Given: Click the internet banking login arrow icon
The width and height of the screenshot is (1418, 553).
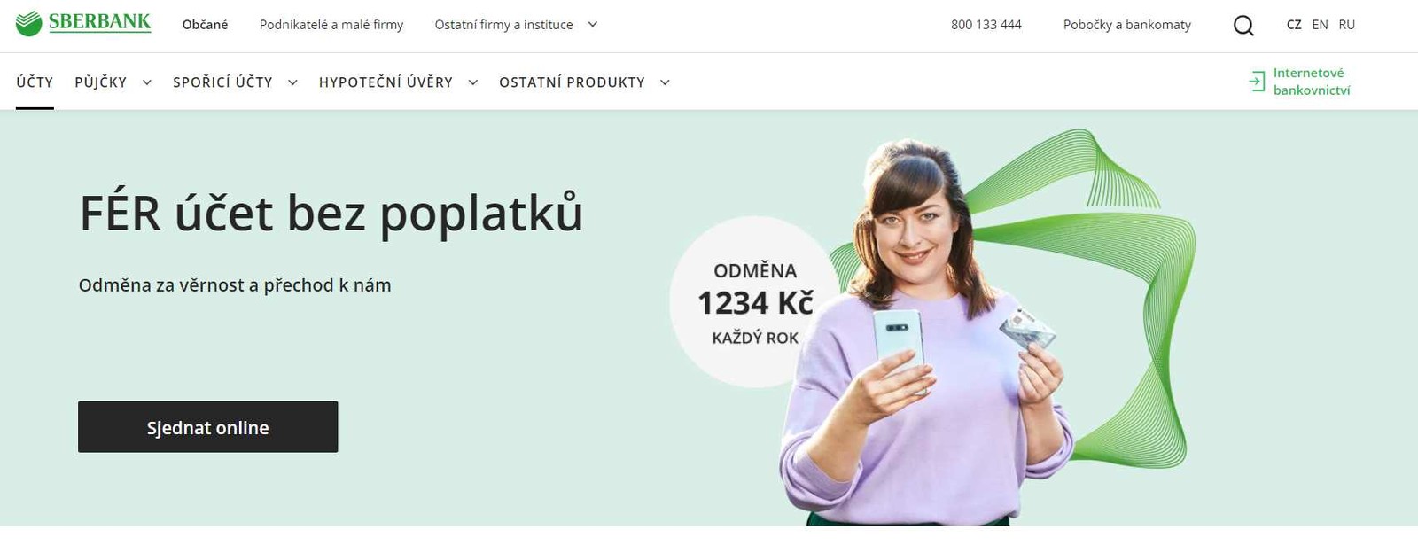Looking at the screenshot, I should pos(1257,82).
